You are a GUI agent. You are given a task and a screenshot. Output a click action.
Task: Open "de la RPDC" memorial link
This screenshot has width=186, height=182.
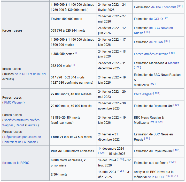pos(156,177)
